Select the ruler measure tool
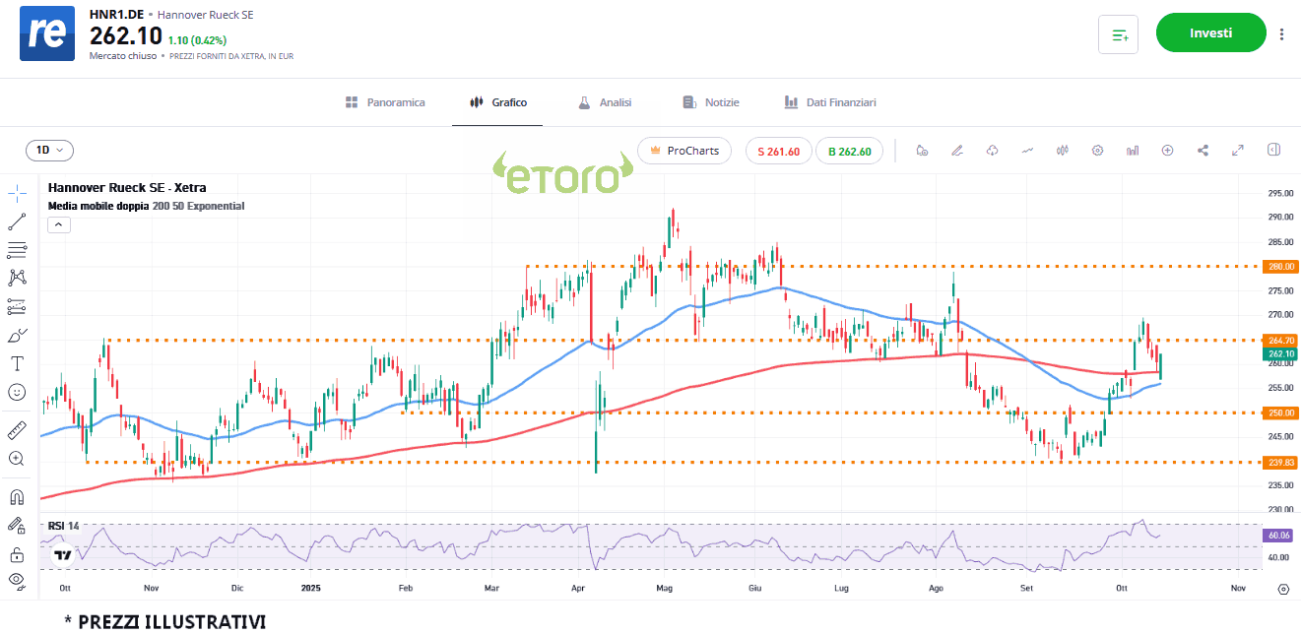 17,430
